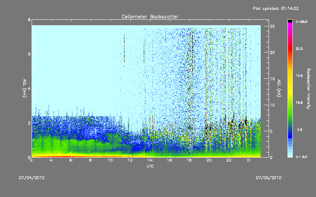Click the black top of the colorbar

(290, 21)
